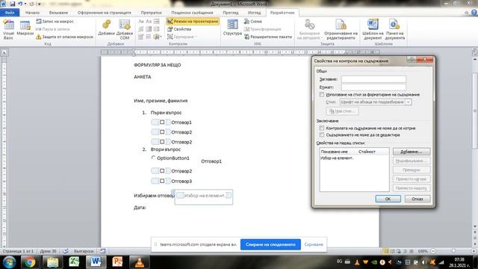Open Chrome from taskbar

click(x=30, y=262)
